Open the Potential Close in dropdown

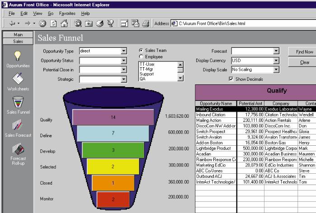[124, 70]
